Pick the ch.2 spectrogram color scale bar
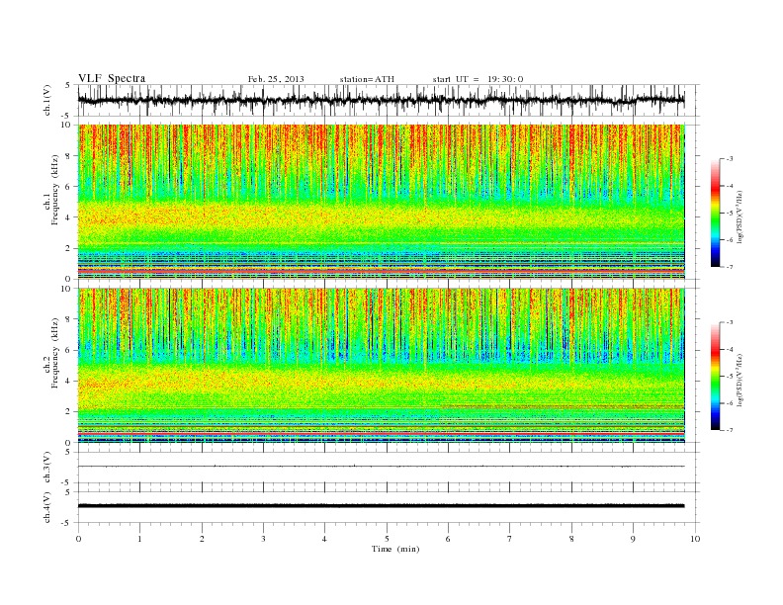The width and height of the screenshot is (783, 605). [715, 377]
